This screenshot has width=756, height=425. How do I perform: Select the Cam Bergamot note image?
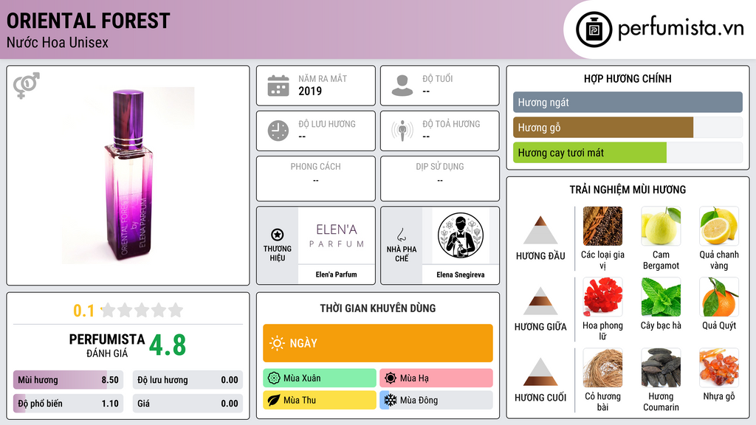[661, 226]
